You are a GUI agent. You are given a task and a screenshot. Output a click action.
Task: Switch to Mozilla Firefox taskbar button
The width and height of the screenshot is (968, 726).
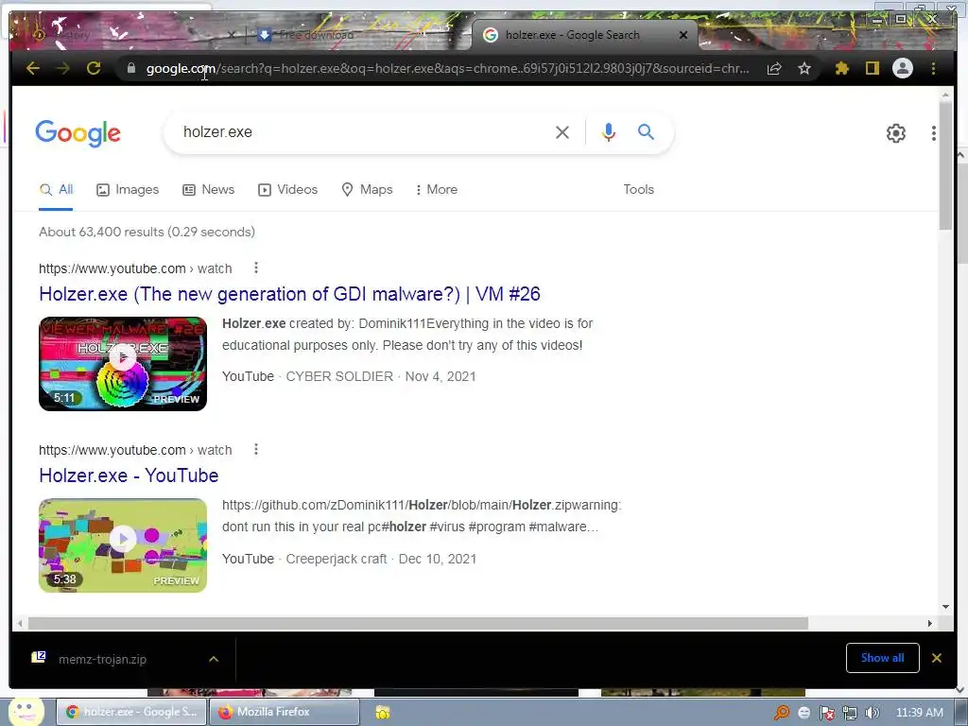(284, 712)
